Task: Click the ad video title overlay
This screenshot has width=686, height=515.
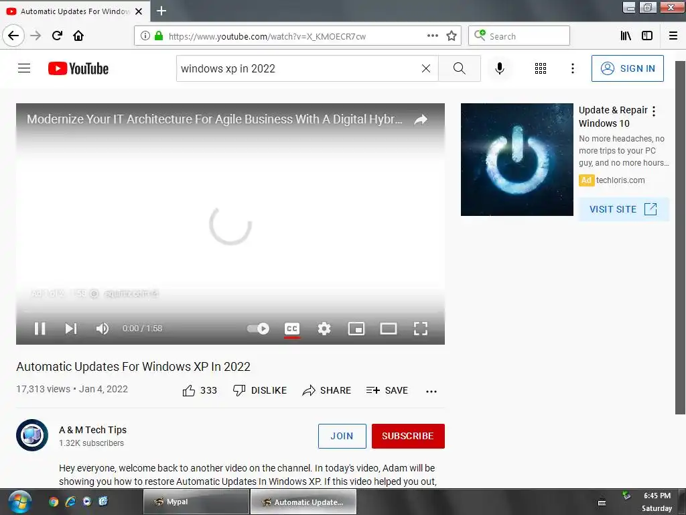Action: point(214,119)
